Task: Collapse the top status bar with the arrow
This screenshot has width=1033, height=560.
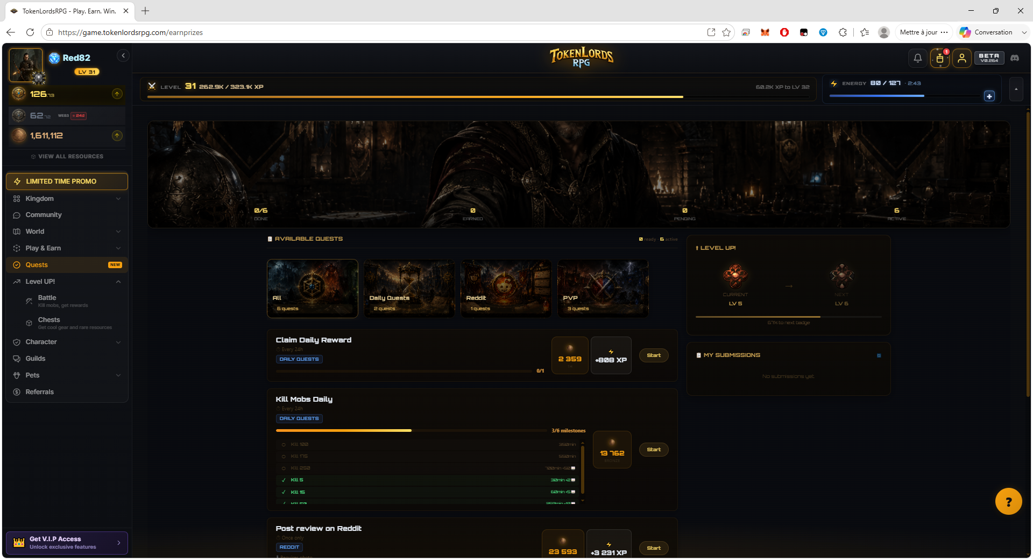Action: pos(1016,89)
